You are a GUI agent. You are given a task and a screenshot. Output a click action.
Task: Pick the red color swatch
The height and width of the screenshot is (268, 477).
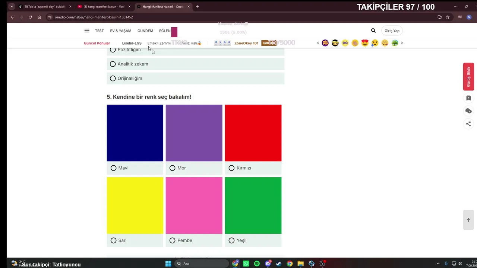[253, 133]
